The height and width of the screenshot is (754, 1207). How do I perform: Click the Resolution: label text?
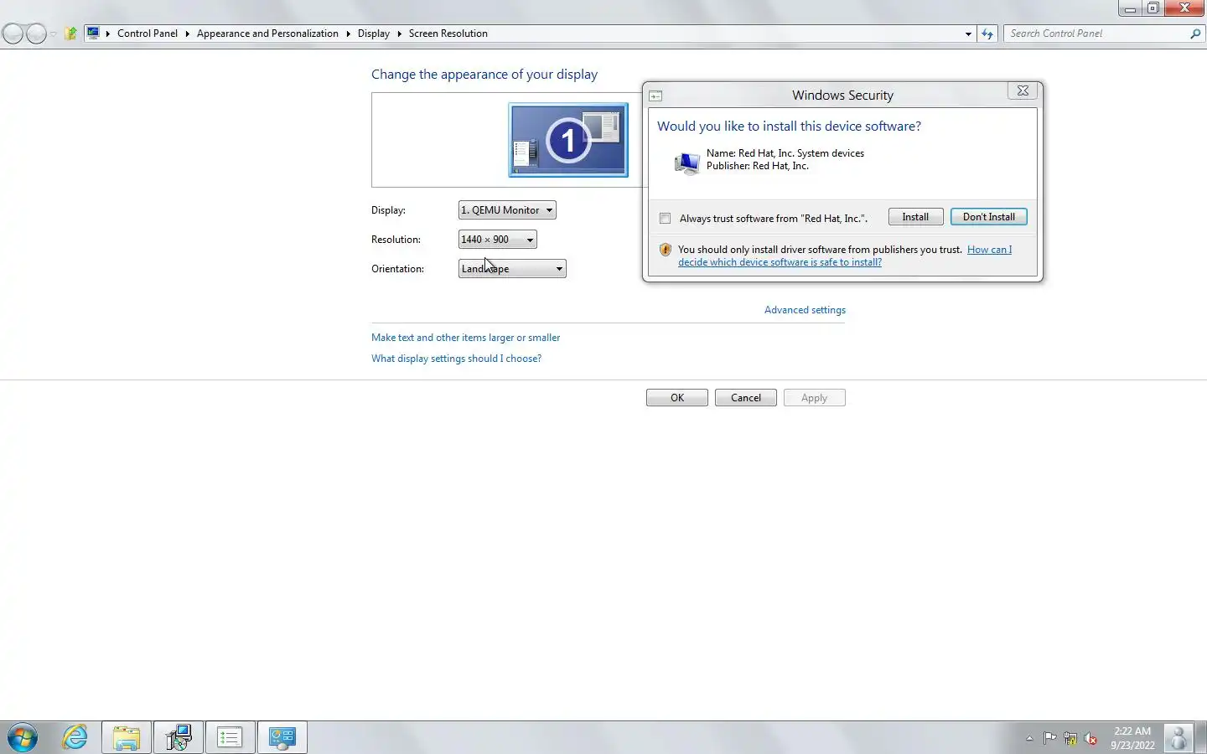396,240
